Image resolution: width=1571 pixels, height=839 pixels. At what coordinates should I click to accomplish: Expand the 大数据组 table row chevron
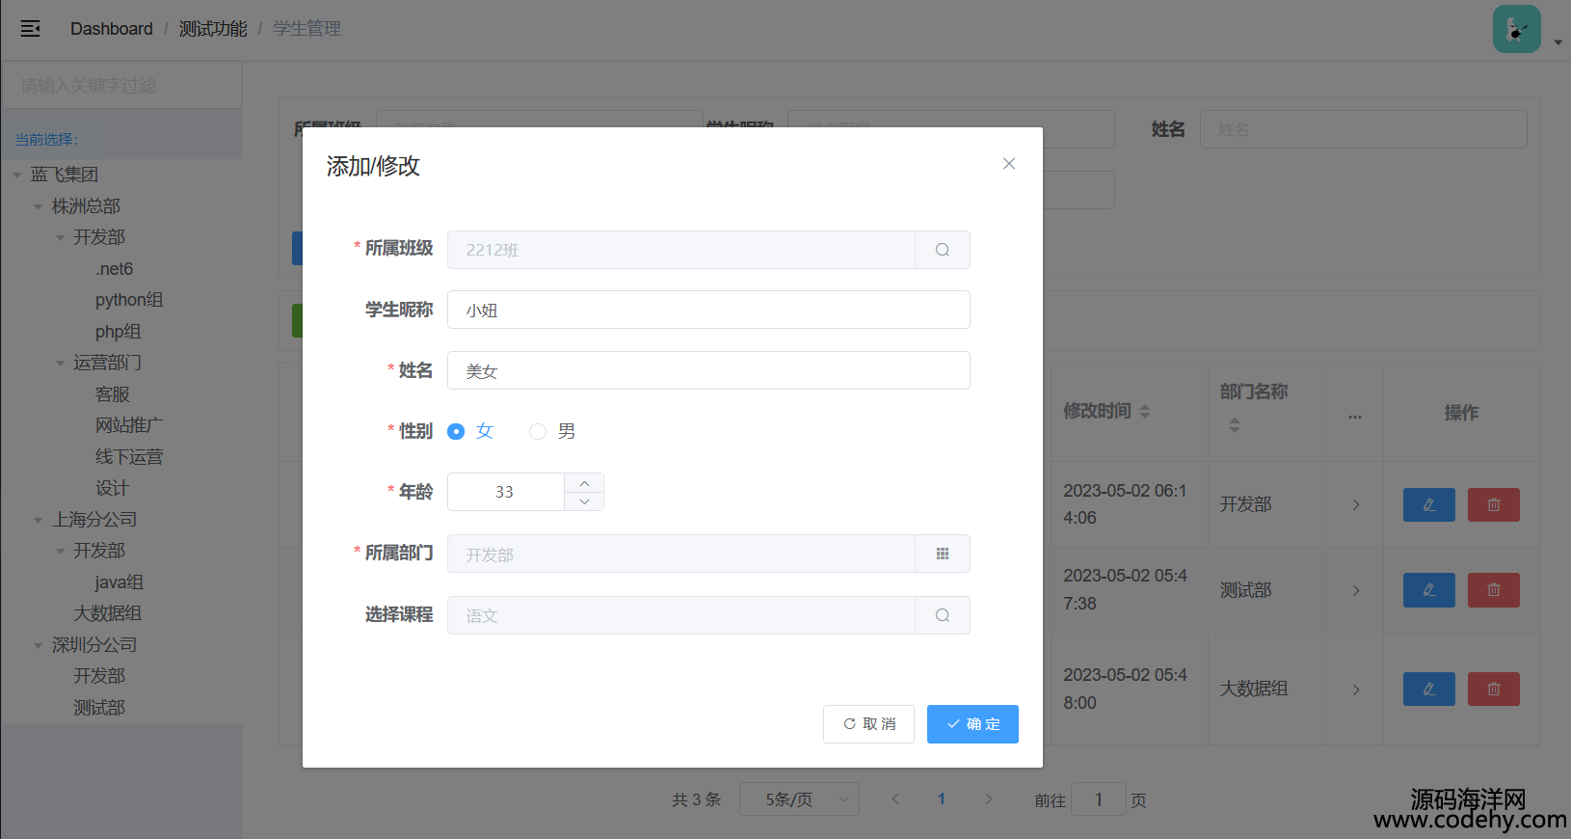coord(1356,690)
